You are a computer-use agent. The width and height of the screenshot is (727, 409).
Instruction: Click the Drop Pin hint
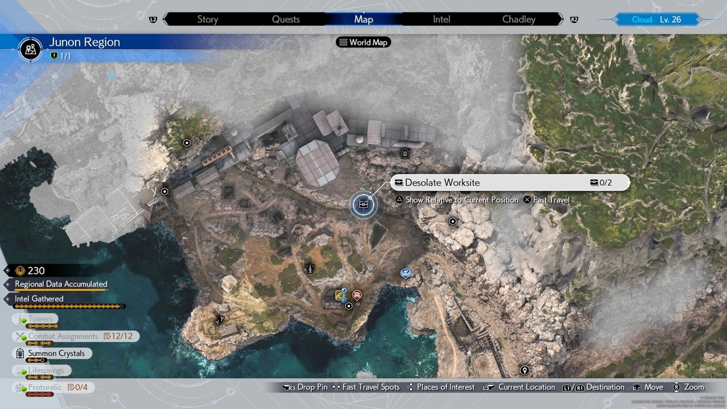[305, 387]
